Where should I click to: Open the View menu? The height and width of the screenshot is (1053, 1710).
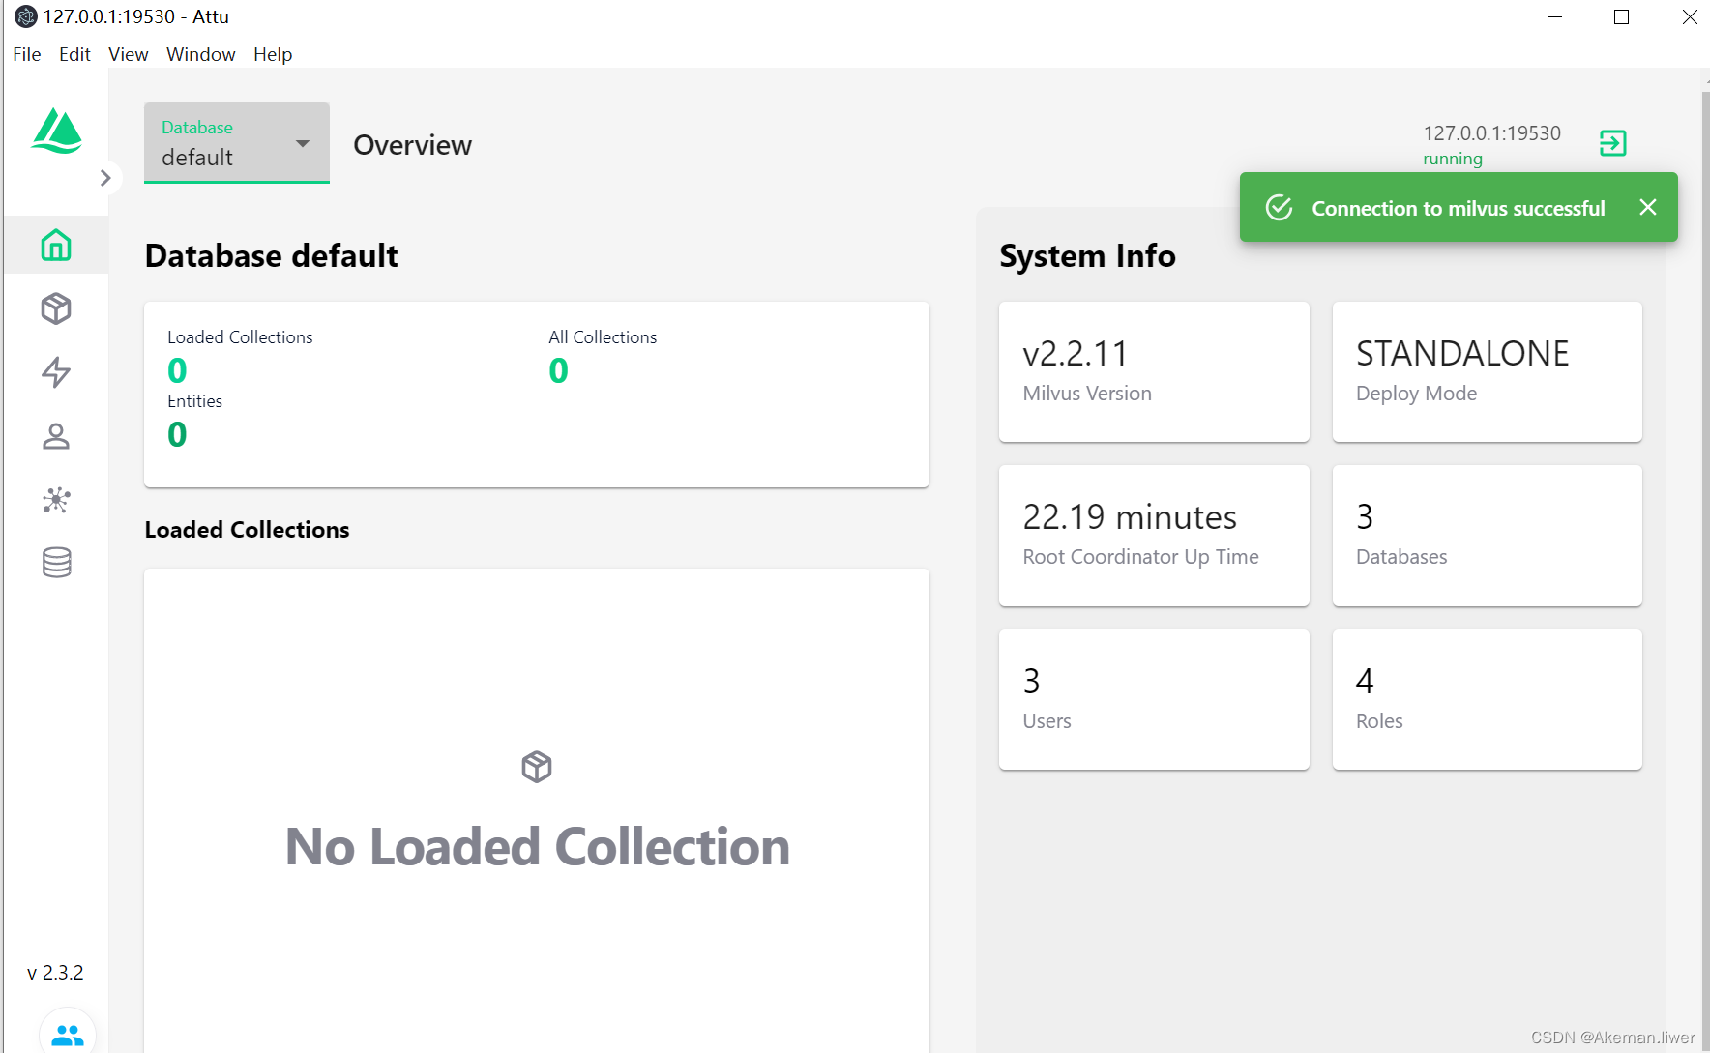pyautogui.click(x=129, y=54)
